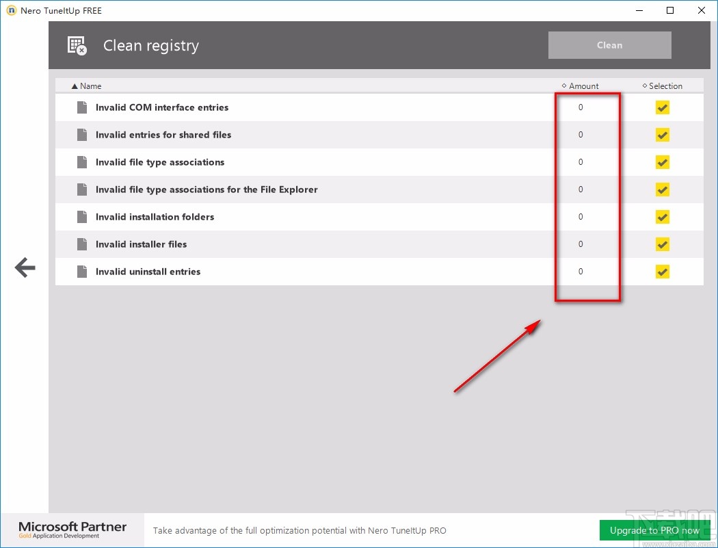Sort list by Selection column header
Viewport: 718px width, 548px height.
(662, 86)
